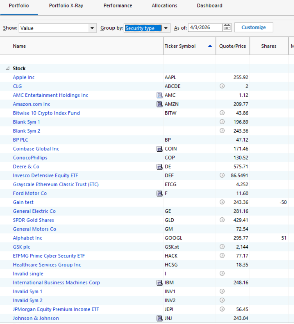Screen dimensions: 294x324
Task: Open news icon beside Deere & Co
Action: tap(159, 167)
